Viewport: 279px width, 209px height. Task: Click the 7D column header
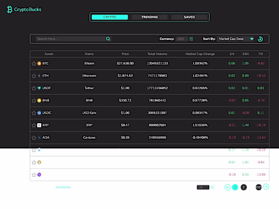coord(261,54)
